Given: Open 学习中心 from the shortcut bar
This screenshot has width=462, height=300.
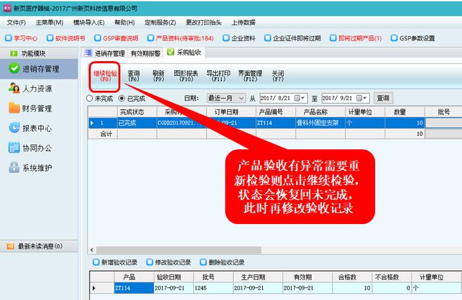Looking at the screenshot, I should pos(23,38).
